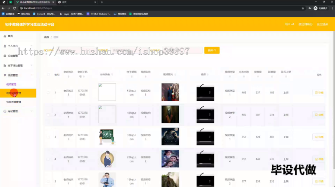Click the flag icon beside 视频管理
The image size is (335, 187).
pos(5,75)
